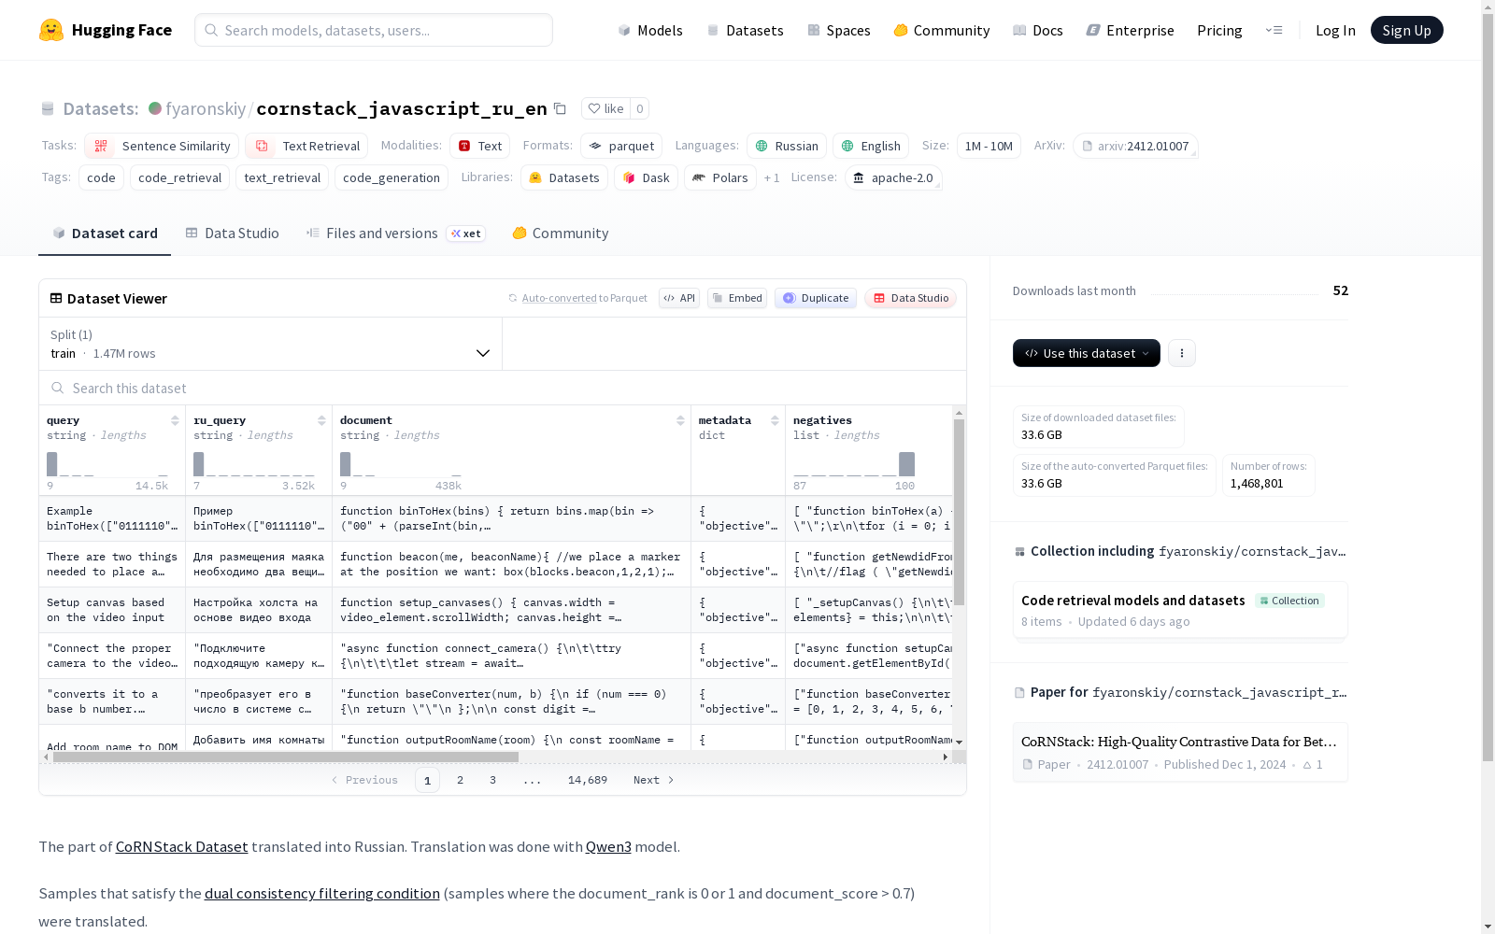Click the Duplicate button
This screenshot has height=934, width=1495.
point(816,298)
